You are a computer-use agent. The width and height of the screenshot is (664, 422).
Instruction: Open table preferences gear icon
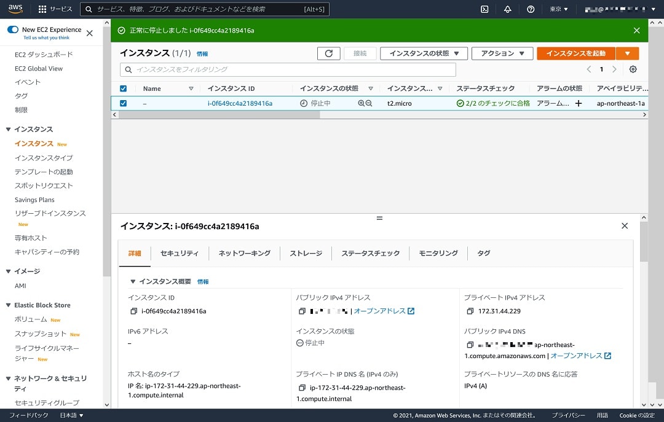[633, 69]
